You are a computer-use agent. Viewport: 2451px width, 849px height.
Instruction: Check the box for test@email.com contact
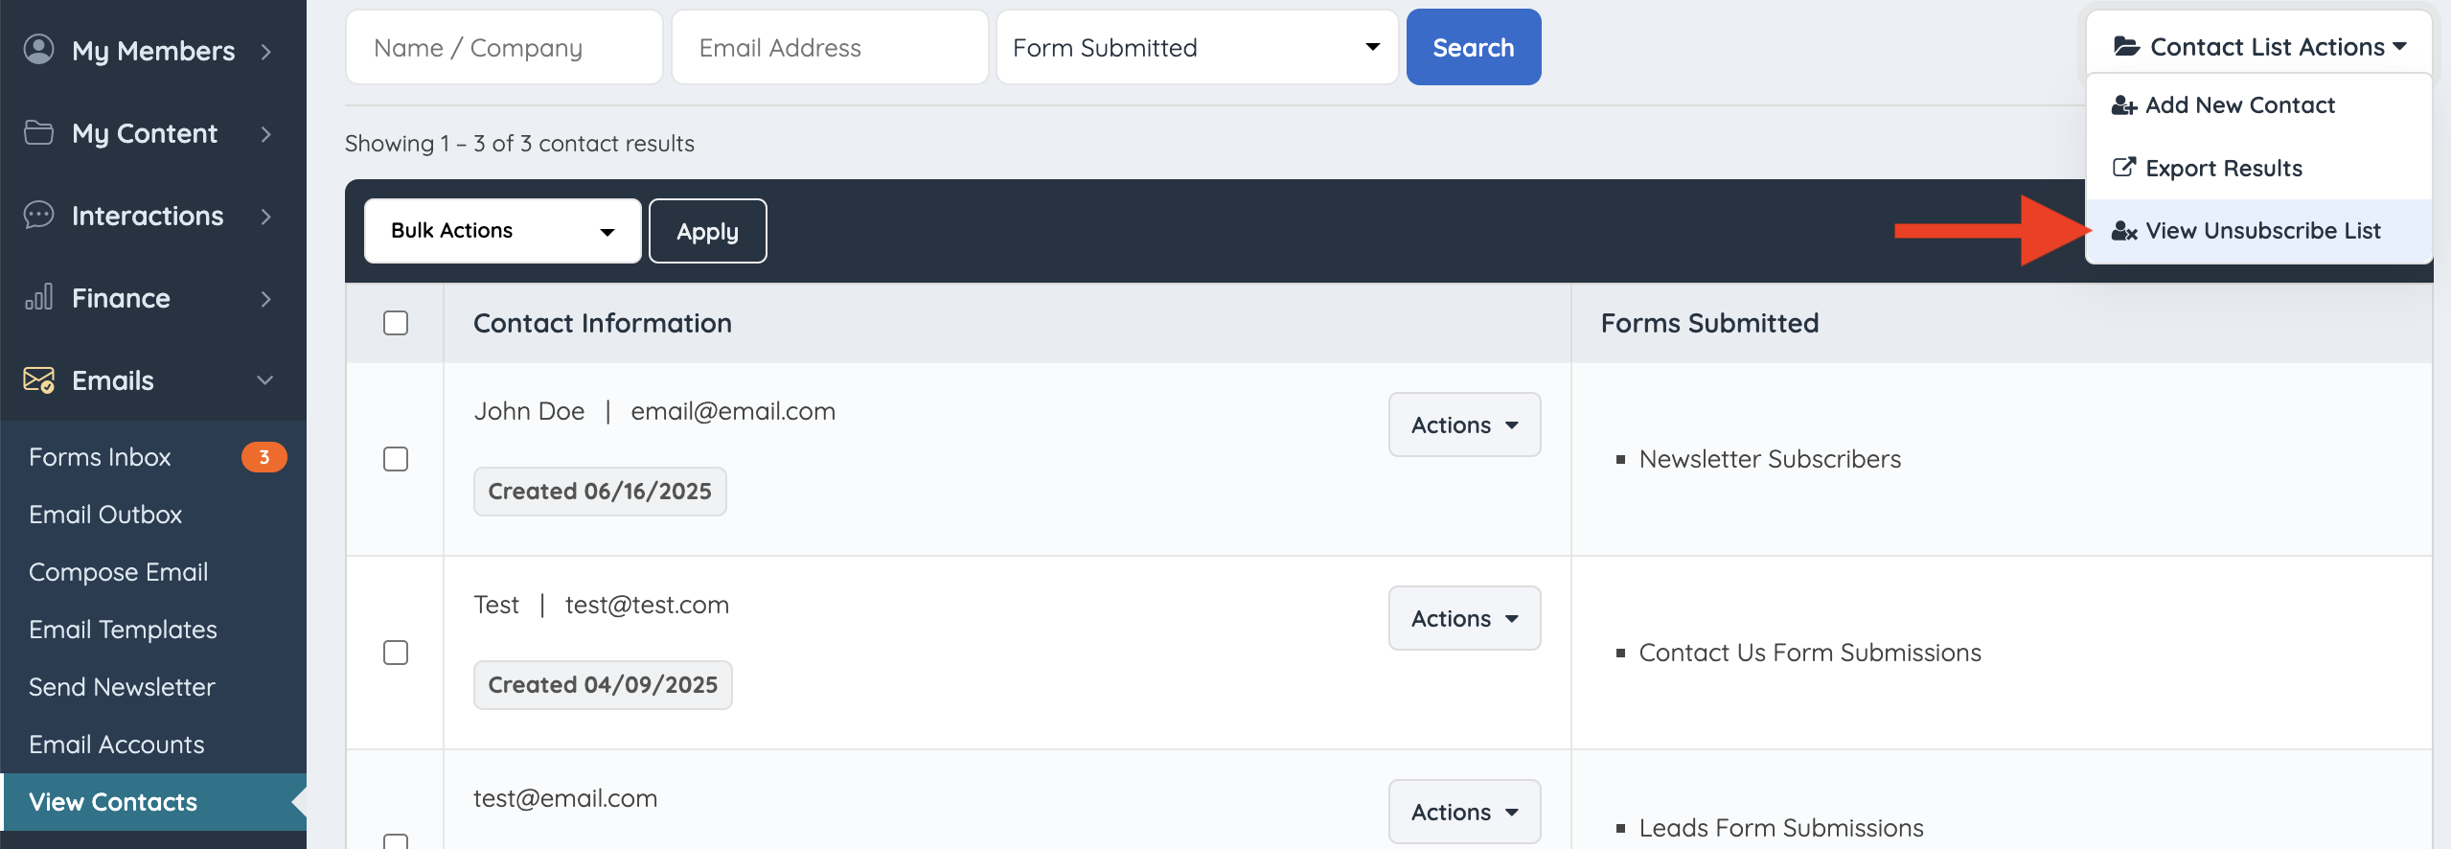click(396, 841)
